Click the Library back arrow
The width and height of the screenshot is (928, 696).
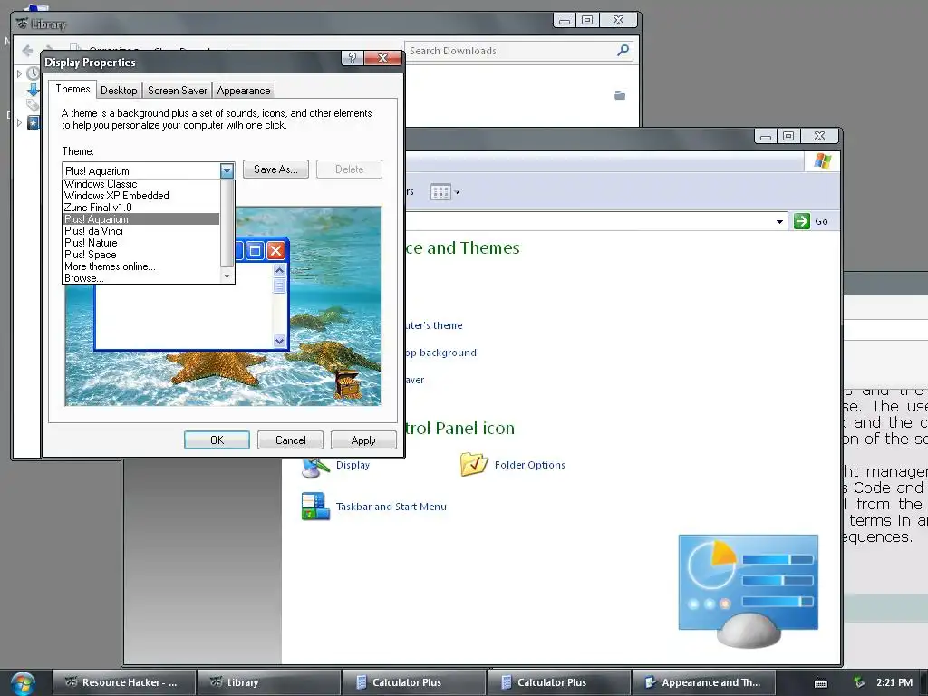tap(27, 51)
